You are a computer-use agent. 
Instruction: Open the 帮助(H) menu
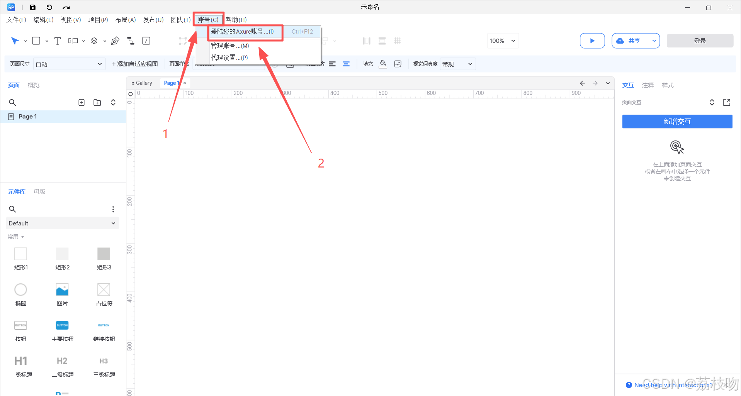236,20
